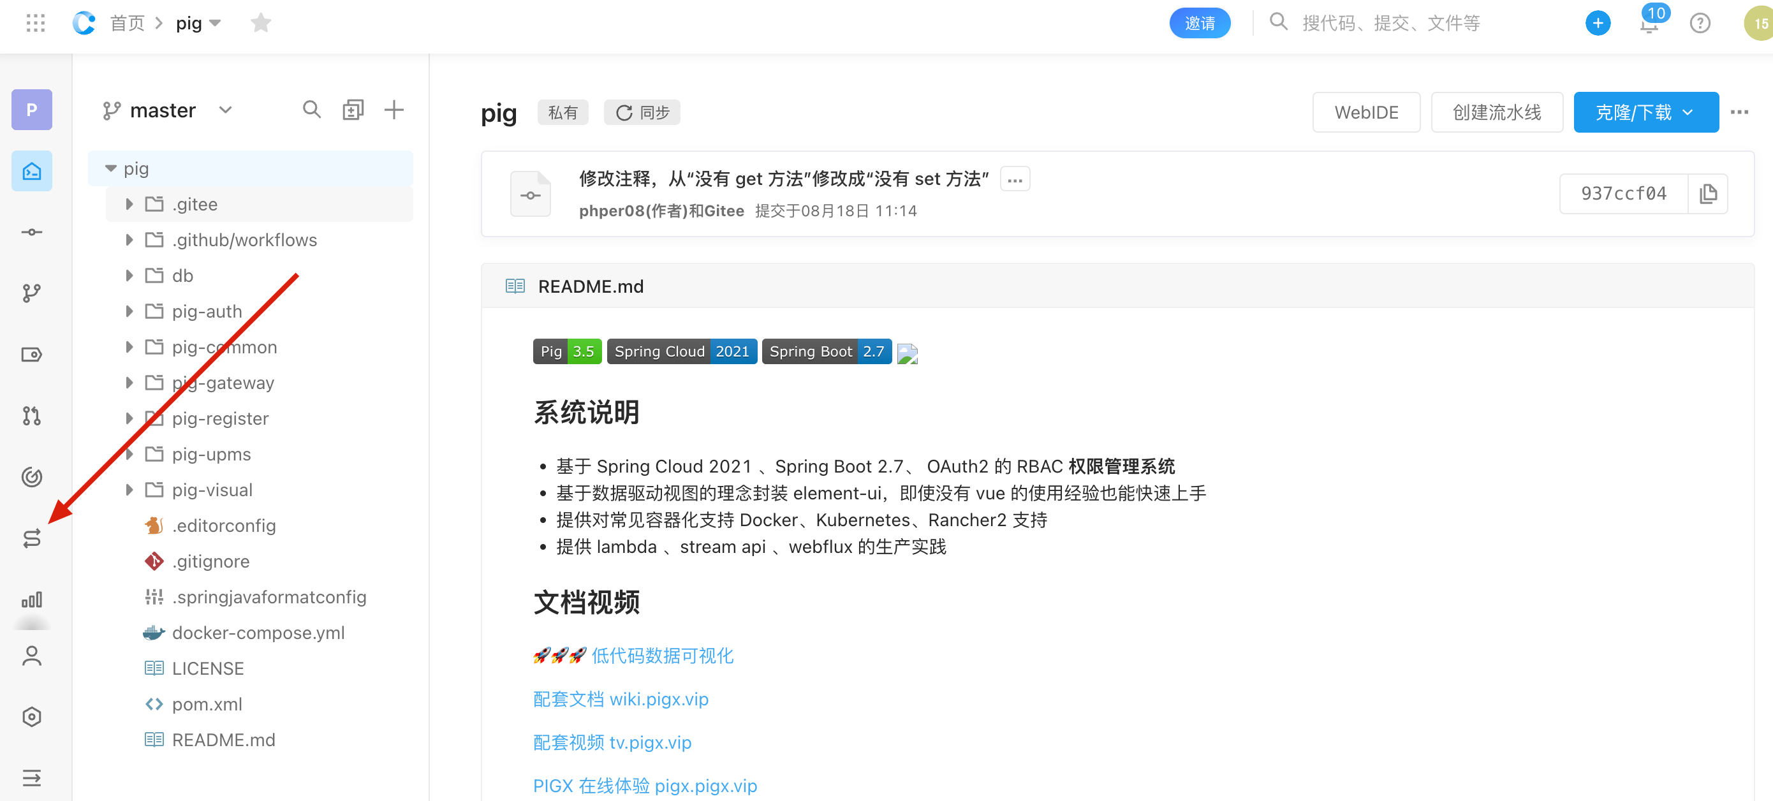1773x801 pixels.
Task: Open PIGX 在线体验 link
Action: [645, 786]
